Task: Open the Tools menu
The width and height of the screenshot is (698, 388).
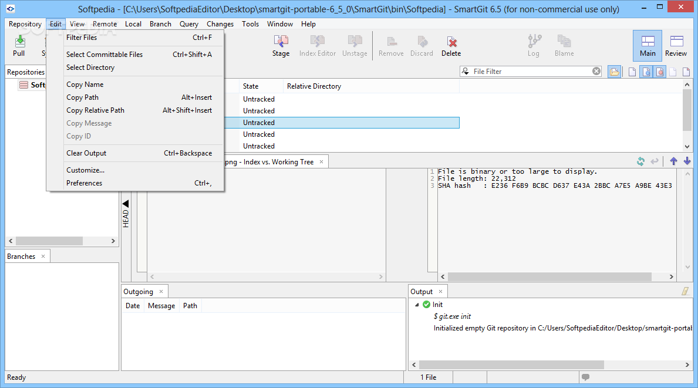Action: point(250,24)
